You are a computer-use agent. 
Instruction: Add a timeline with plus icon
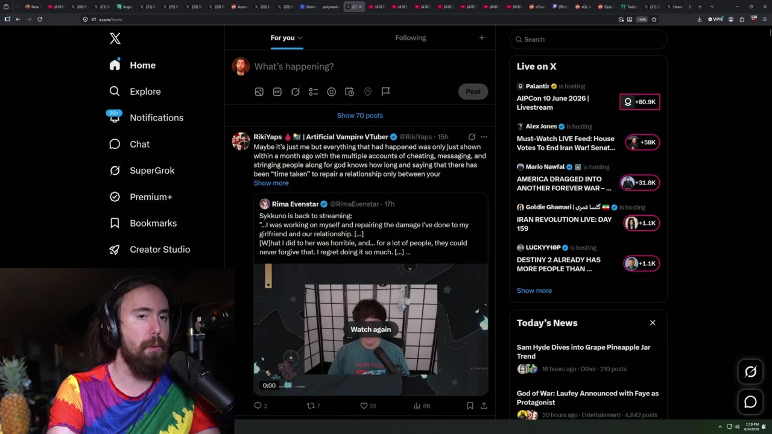click(481, 38)
